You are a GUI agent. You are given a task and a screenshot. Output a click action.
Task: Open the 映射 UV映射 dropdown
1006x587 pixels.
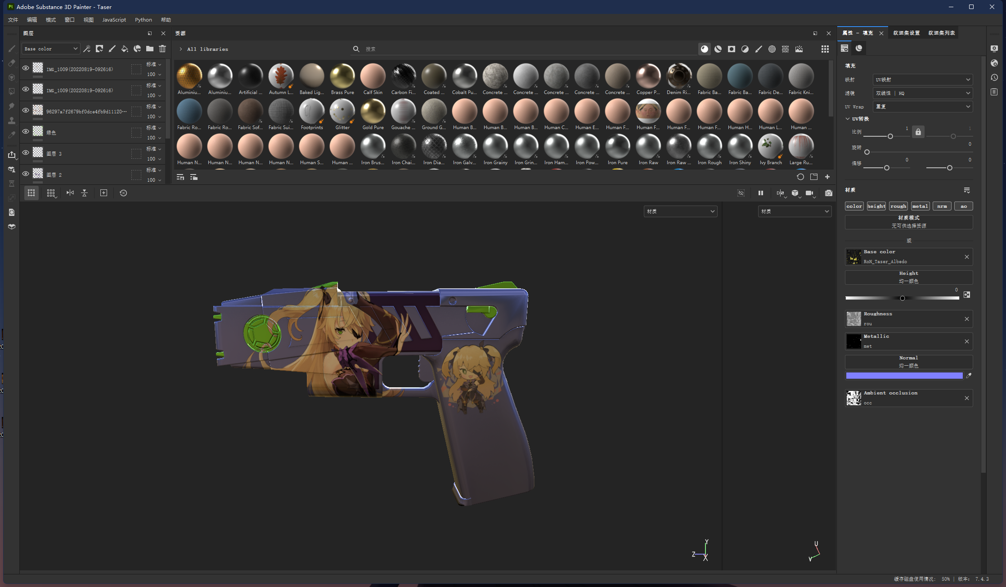pos(922,80)
